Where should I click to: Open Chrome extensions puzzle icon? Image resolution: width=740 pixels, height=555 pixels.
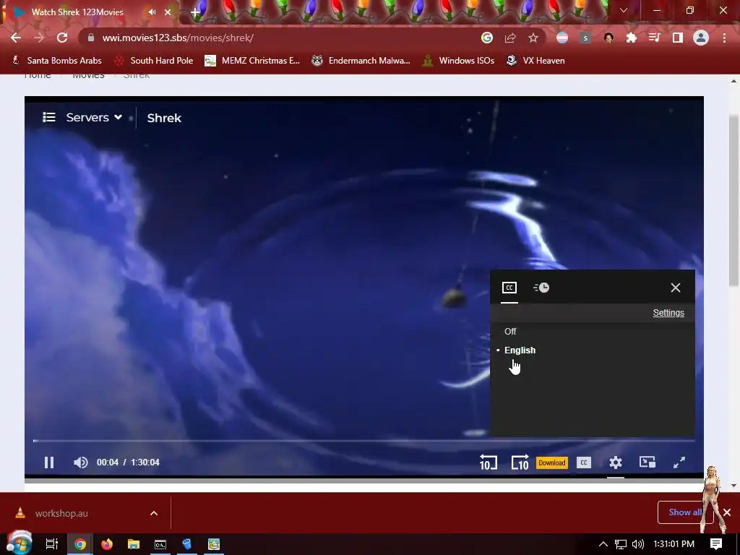632,38
